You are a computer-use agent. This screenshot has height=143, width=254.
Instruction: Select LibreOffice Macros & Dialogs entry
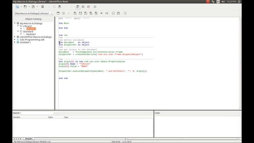pos(36,37)
